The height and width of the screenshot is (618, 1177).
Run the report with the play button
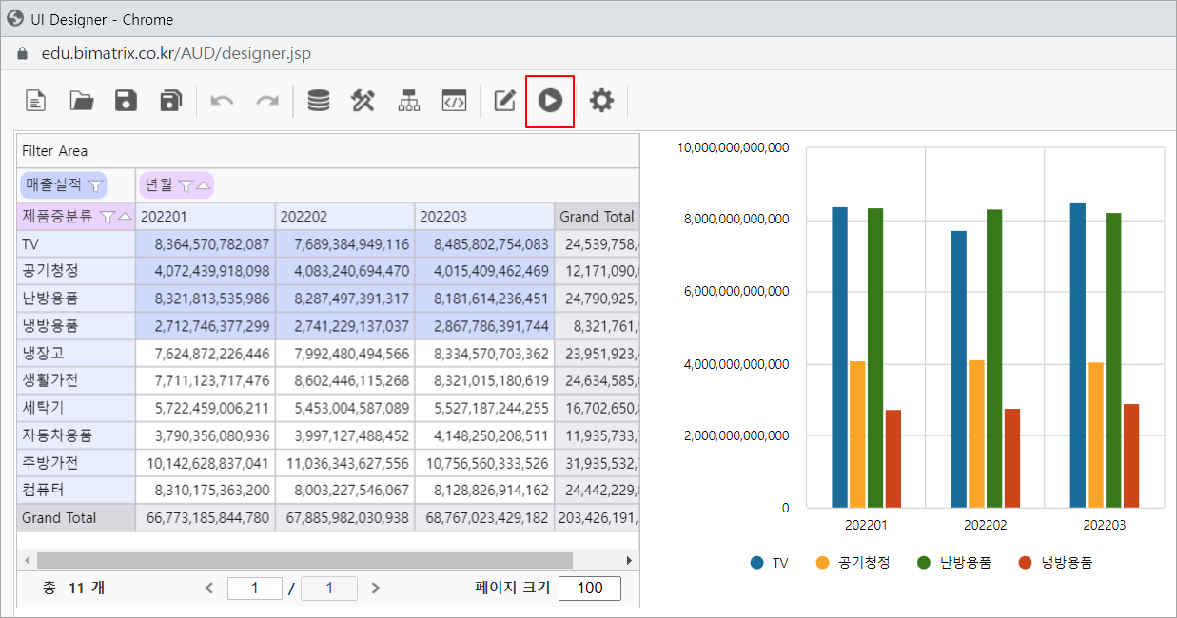point(550,101)
